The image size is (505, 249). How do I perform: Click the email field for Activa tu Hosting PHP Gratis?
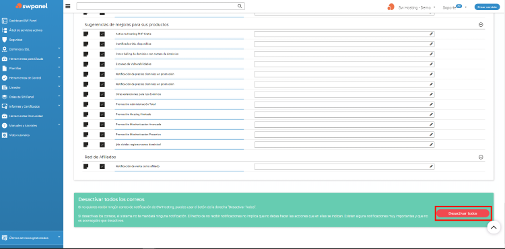pyautogui.click(x=344, y=34)
